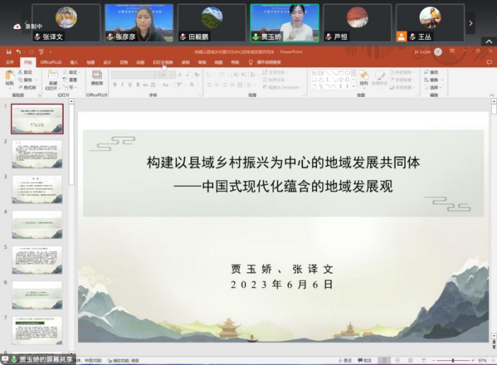Open the Insert (插入) ribbon tab
Viewport: 497px width, 365px height.
tap(74, 62)
